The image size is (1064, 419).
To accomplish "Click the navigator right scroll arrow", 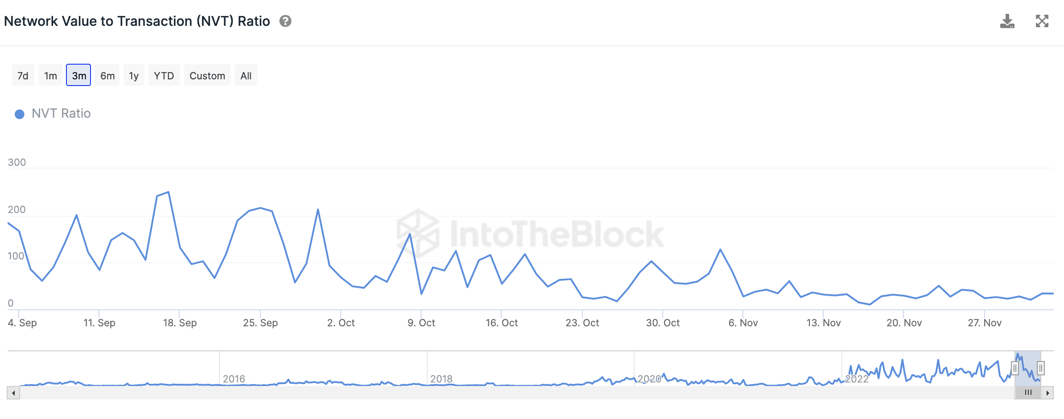I will (1048, 393).
